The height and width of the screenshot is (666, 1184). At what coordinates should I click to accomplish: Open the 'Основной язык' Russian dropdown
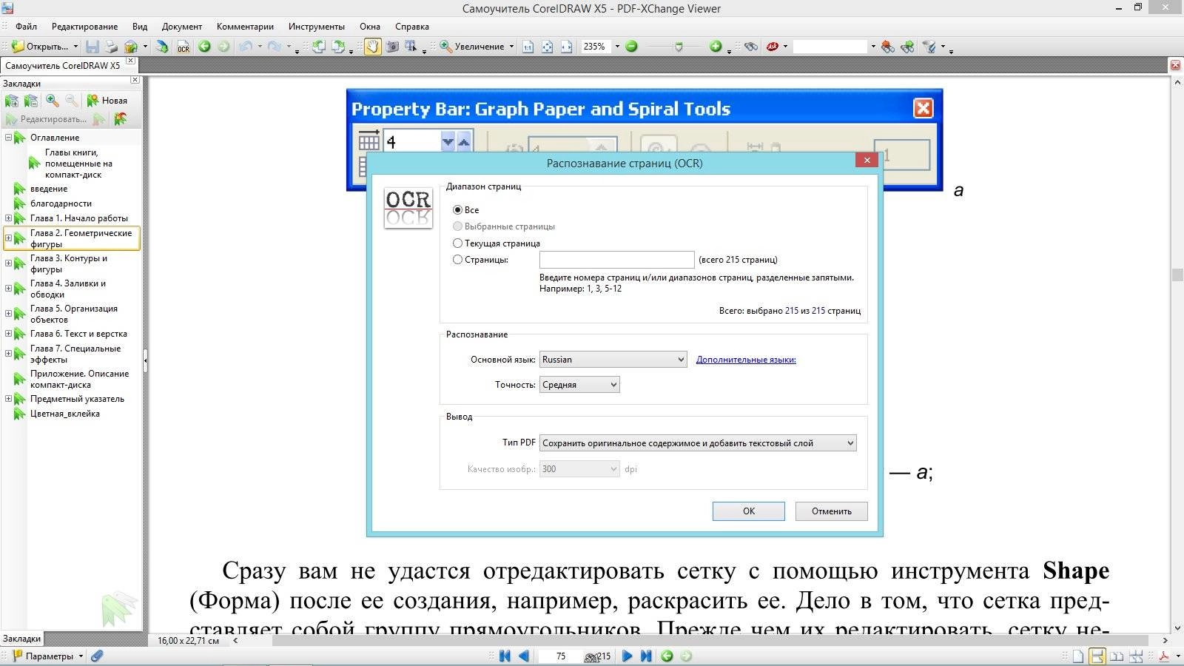click(x=613, y=360)
